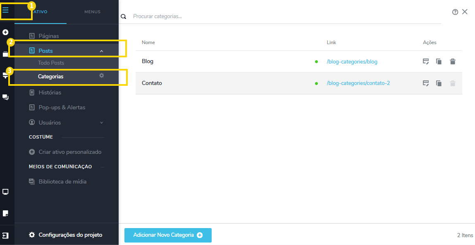The height and width of the screenshot is (245, 475).
Task: Collapse the Posts section
Action: [102, 51]
